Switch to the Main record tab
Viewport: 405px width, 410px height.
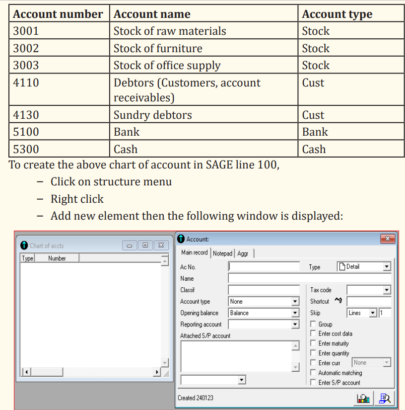pos(194,252)
